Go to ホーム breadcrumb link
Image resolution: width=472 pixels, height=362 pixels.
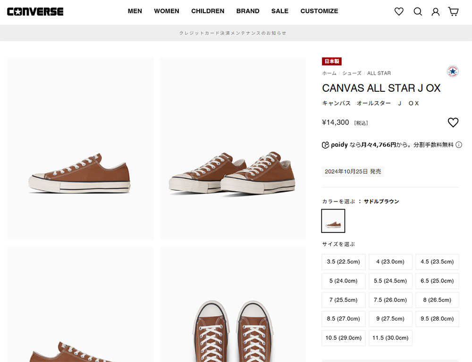(329, 73)
